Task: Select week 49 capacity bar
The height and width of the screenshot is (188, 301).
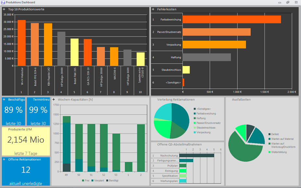Action: [67, 144]
